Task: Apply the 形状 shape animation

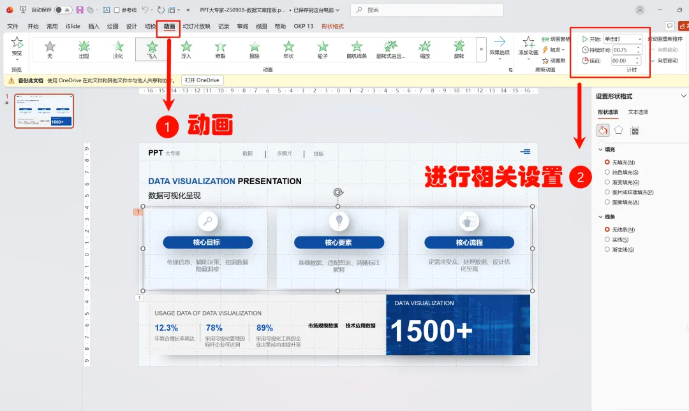Action: [289, 49]
